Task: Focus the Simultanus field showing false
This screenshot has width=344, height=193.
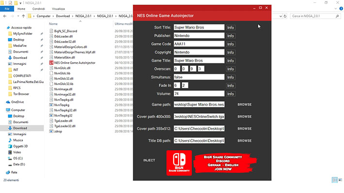Action: 199,77
